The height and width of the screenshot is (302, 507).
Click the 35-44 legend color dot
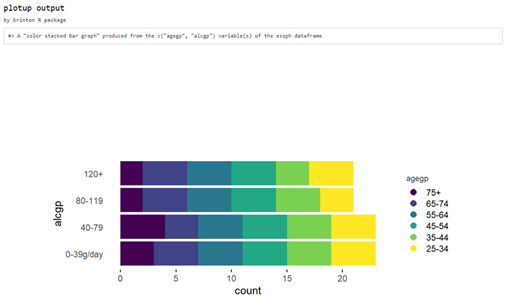coord(413,238)
